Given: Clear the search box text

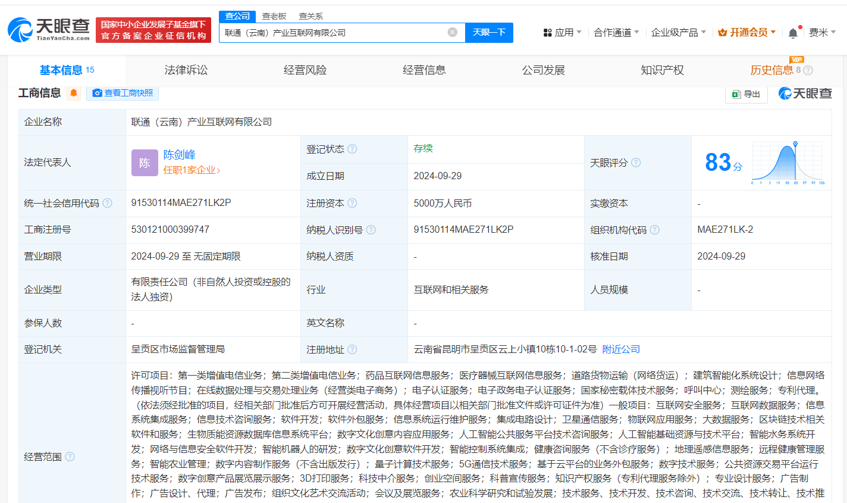Looking at the screenshot, I should [452, 32].
